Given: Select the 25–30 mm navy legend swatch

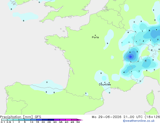Looking at the screenshot, I should point(51,120).
